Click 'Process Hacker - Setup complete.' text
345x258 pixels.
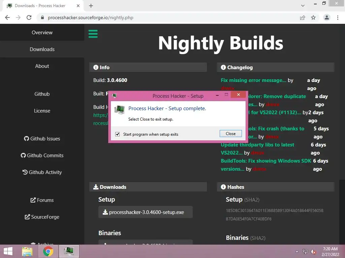point(167,109)
